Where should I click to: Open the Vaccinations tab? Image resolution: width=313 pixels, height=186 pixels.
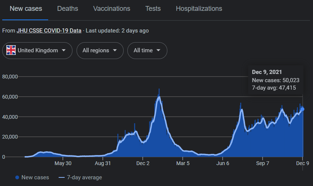pos(112,9)
